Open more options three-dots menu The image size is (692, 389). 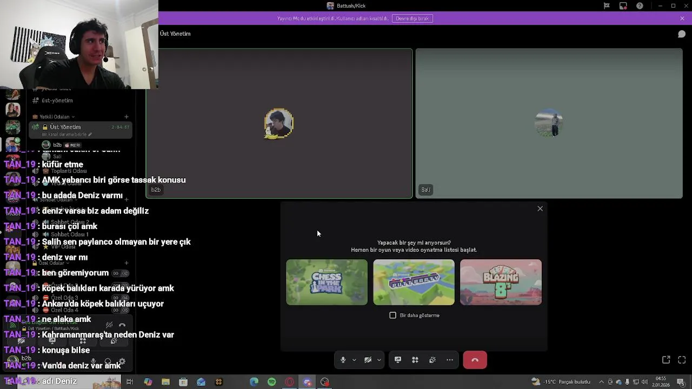450,360
